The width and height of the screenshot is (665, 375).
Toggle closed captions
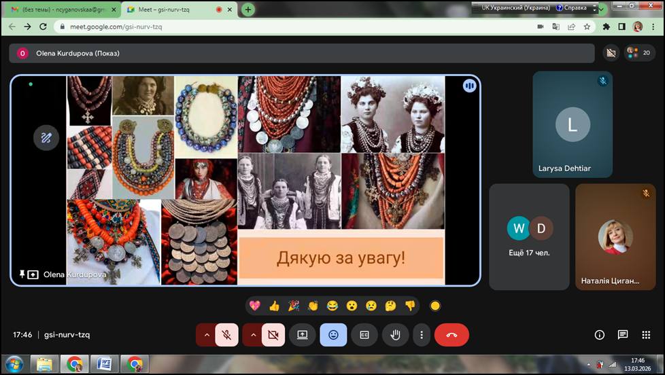[364, 335]
